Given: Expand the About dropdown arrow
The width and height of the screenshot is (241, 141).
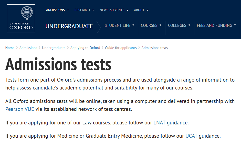Looking at the screenshot, I should pos(148,10).
